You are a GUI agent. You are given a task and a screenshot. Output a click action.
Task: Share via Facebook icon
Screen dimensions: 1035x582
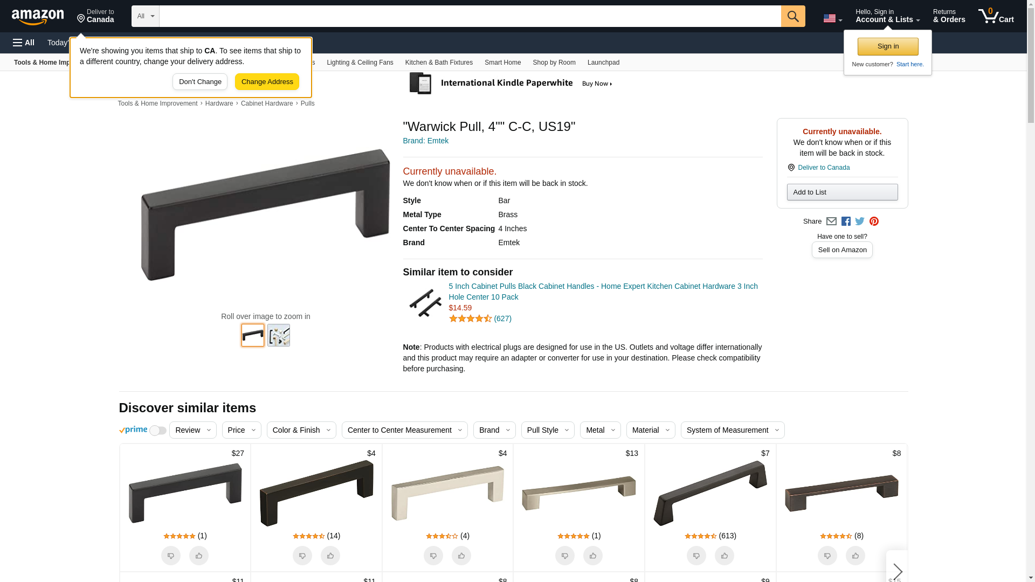click(x=846, y=221)
